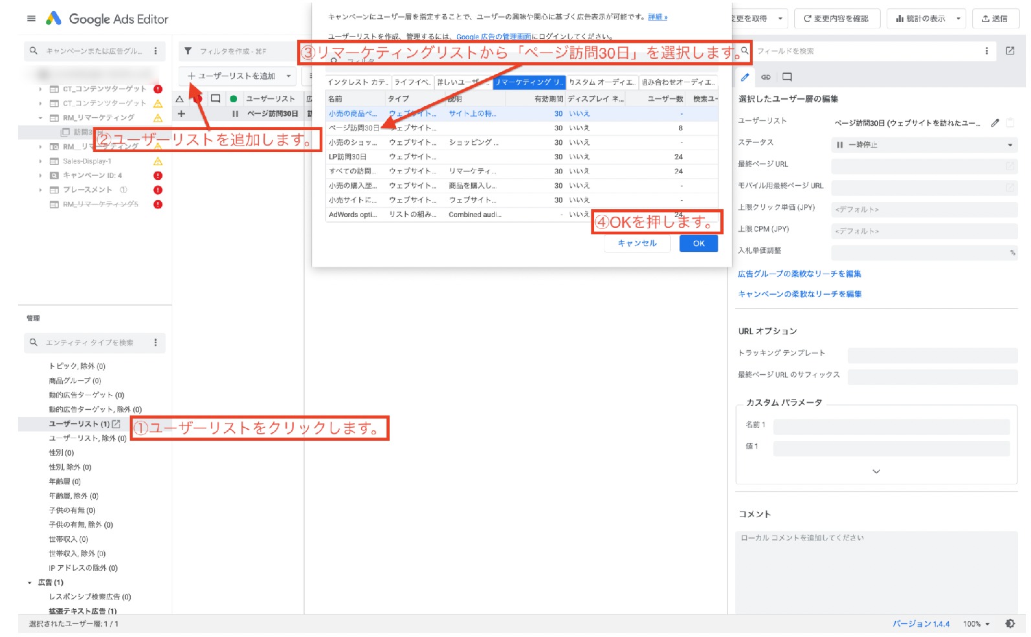The image size is (1031, 637).
Task: Open the ユーザーリストを追加 dropdown arrow
Action: (289, 76)
